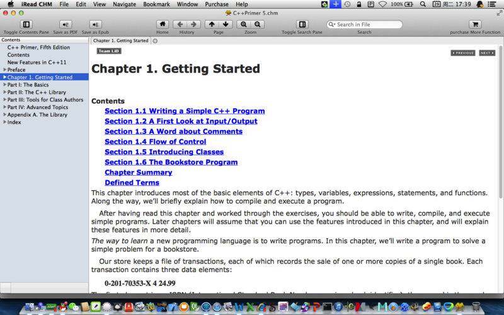Zoom in on the page
Image resolution: width=504 pixels, height=315 pixels.
pyautogui.click(x=244, y=25)
